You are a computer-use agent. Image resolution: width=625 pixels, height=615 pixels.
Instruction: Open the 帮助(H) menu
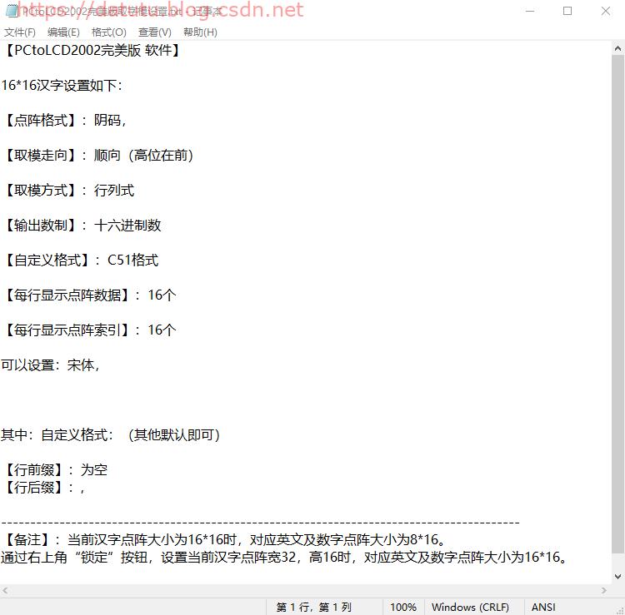pyautogui.click(x=199, y=32)
